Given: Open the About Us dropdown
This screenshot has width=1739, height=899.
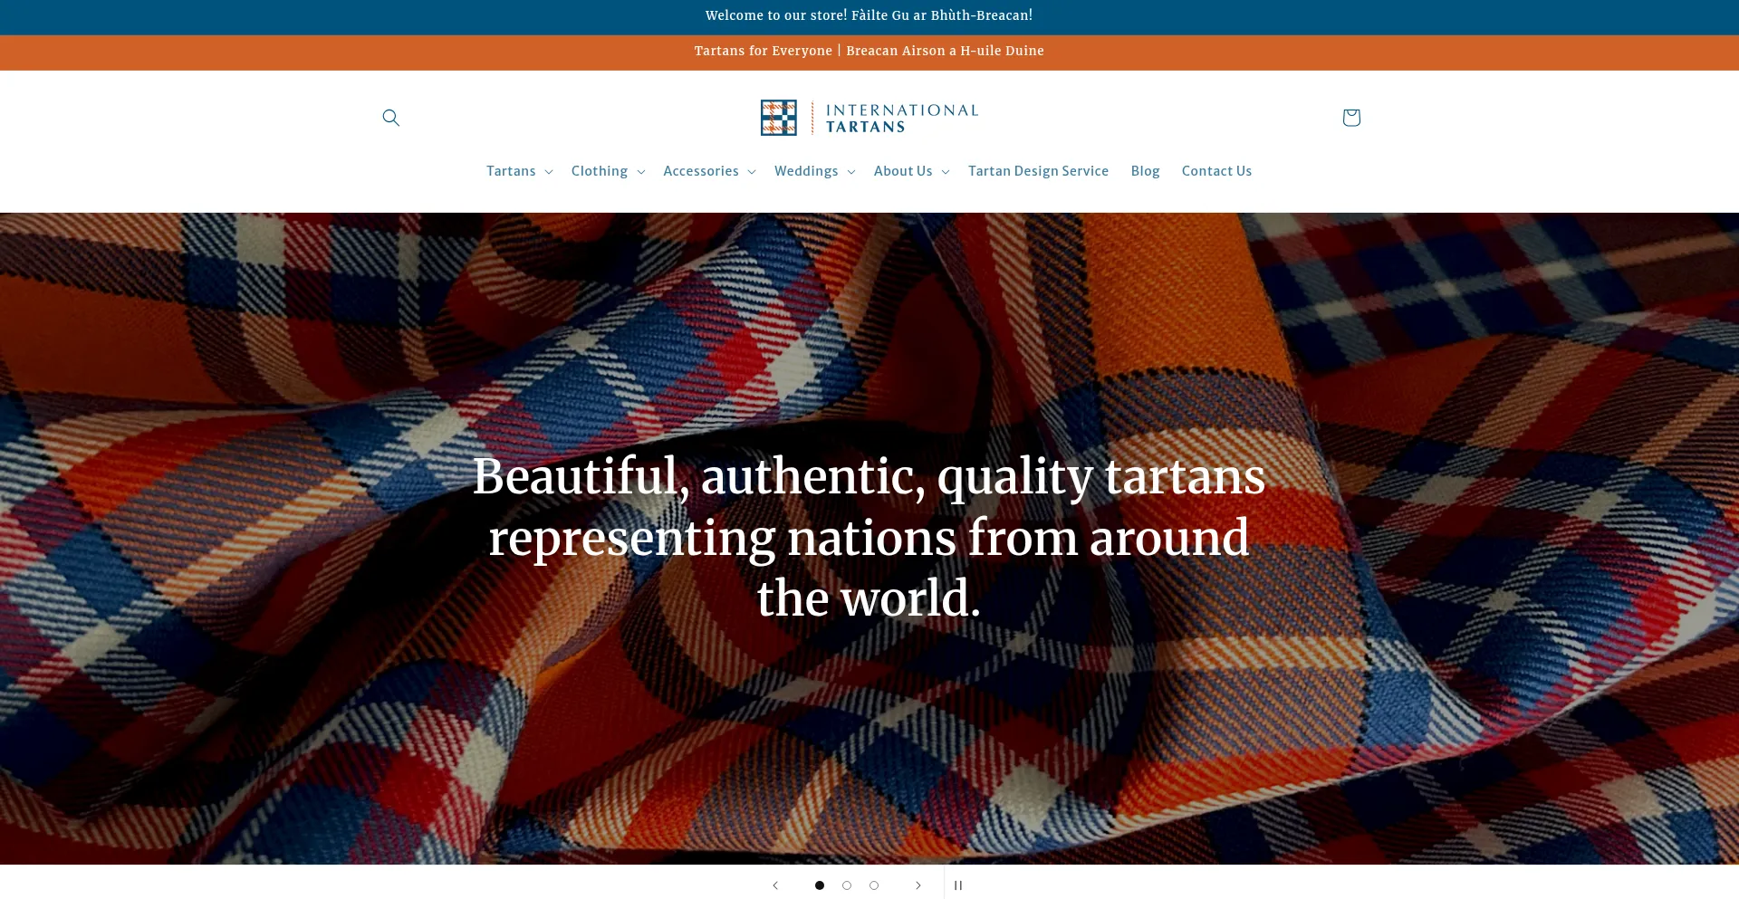Looking at the screenshot, I should [911, 171].
